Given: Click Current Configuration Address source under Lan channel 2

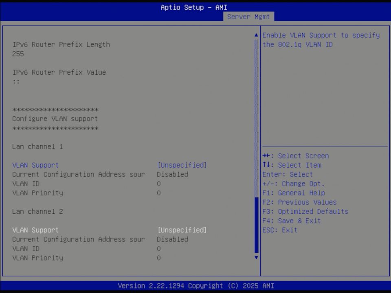Looking at the screenshot, I should point(78,239).
